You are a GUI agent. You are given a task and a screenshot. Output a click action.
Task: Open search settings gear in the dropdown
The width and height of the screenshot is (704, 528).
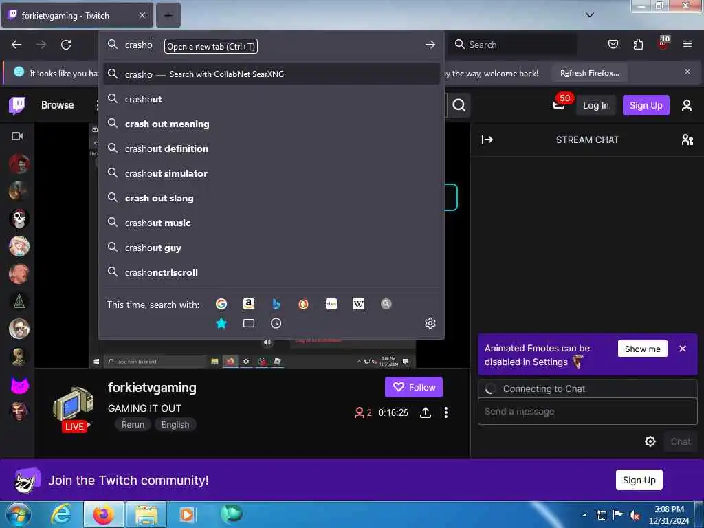tap(430, 323)
